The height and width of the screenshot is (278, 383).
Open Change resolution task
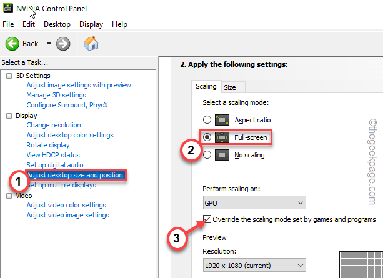[54, 125]
